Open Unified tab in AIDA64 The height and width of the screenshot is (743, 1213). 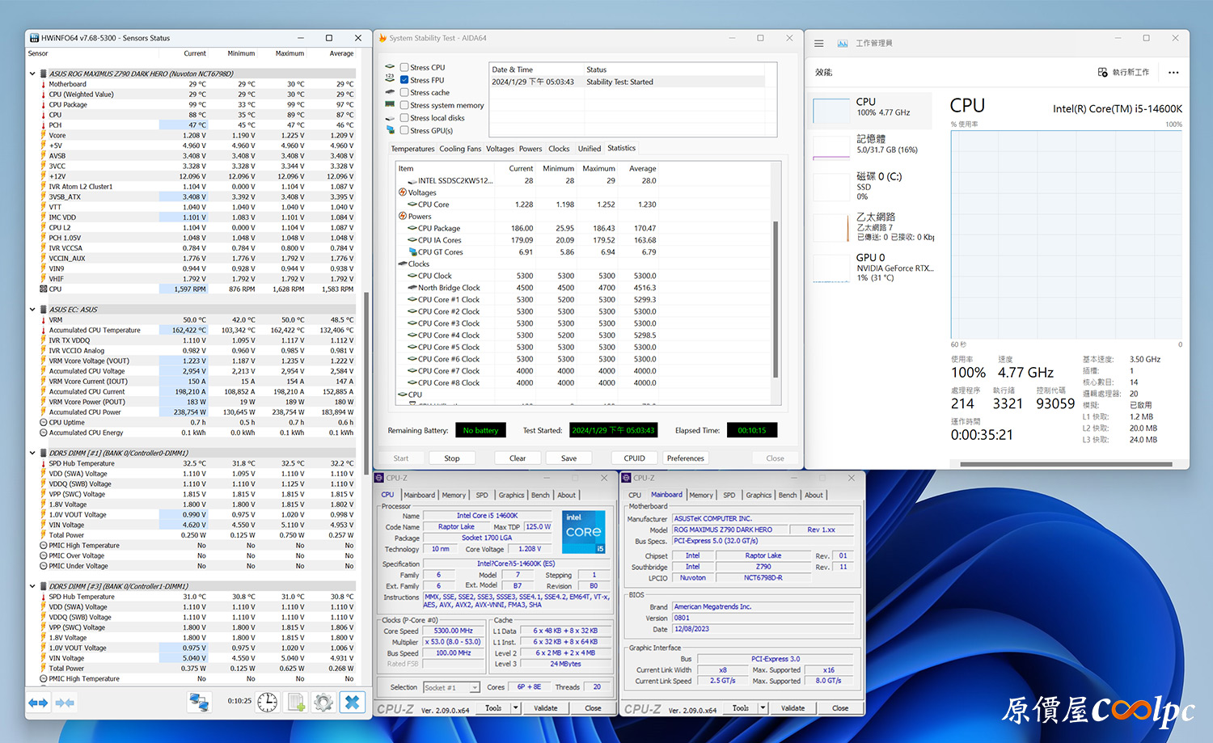[590, 149]
